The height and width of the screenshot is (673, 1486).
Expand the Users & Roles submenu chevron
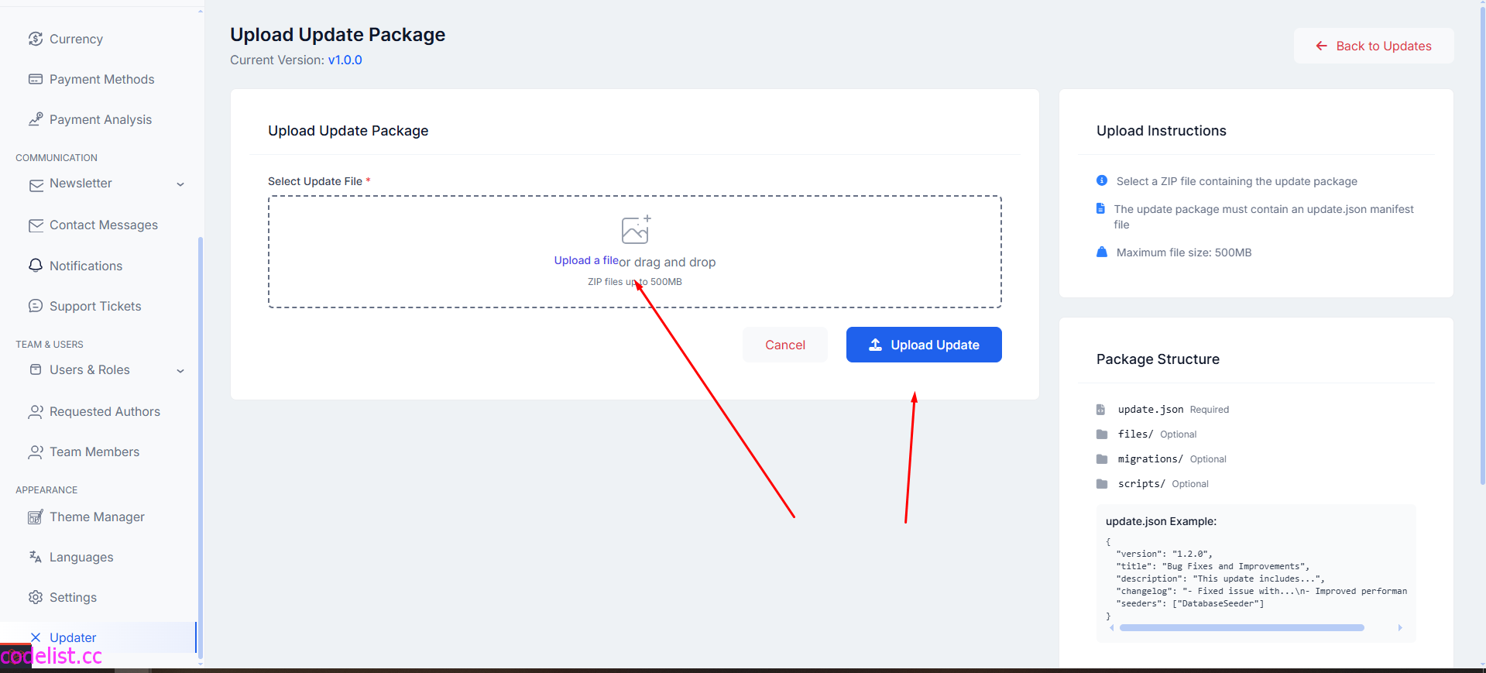[180, 371]
